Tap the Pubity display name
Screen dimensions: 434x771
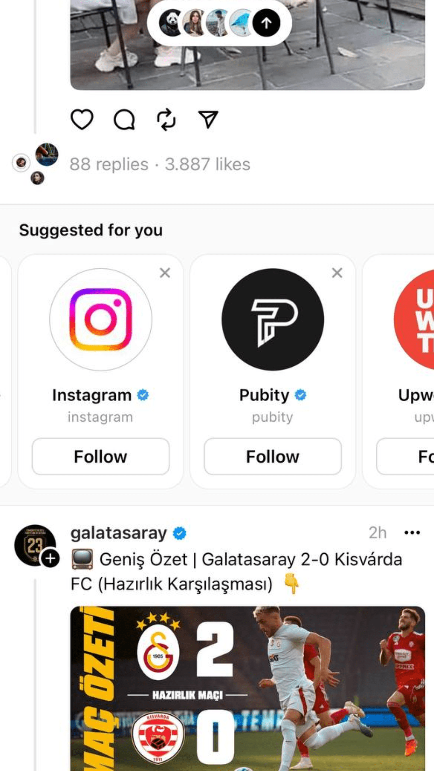(x=264, y=395)
